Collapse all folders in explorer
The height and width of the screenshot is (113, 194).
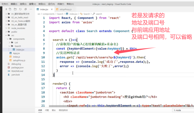pos(26,9)
